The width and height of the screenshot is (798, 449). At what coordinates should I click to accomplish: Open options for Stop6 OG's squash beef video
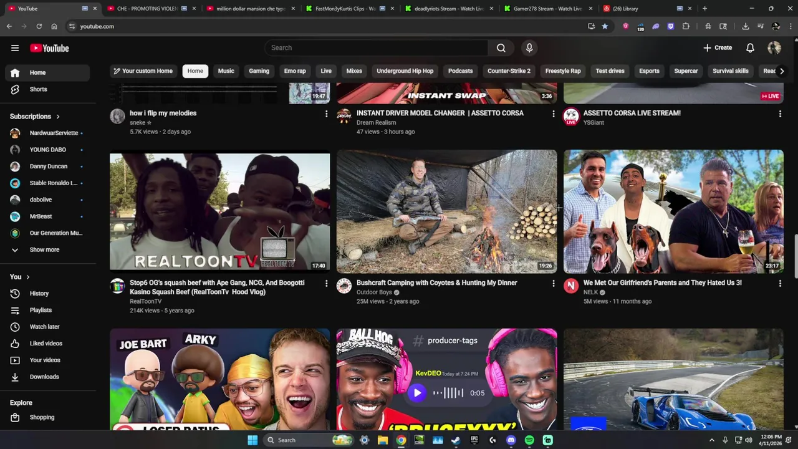point(326,284)
